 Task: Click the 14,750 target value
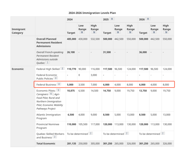(x=107, y=91)
